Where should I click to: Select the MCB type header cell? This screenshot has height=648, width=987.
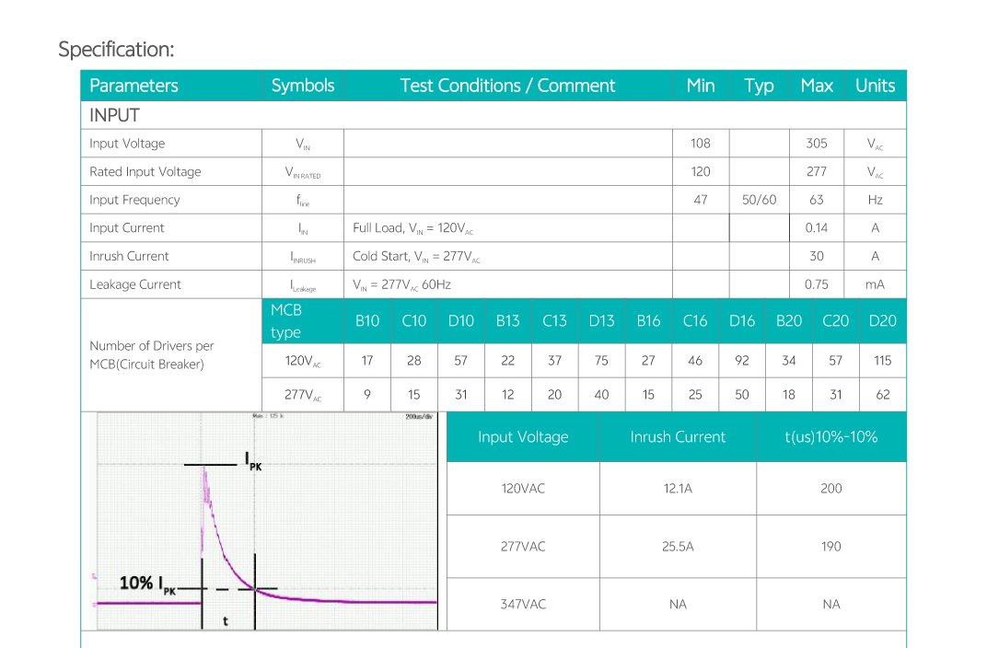(x=286, y=321)
